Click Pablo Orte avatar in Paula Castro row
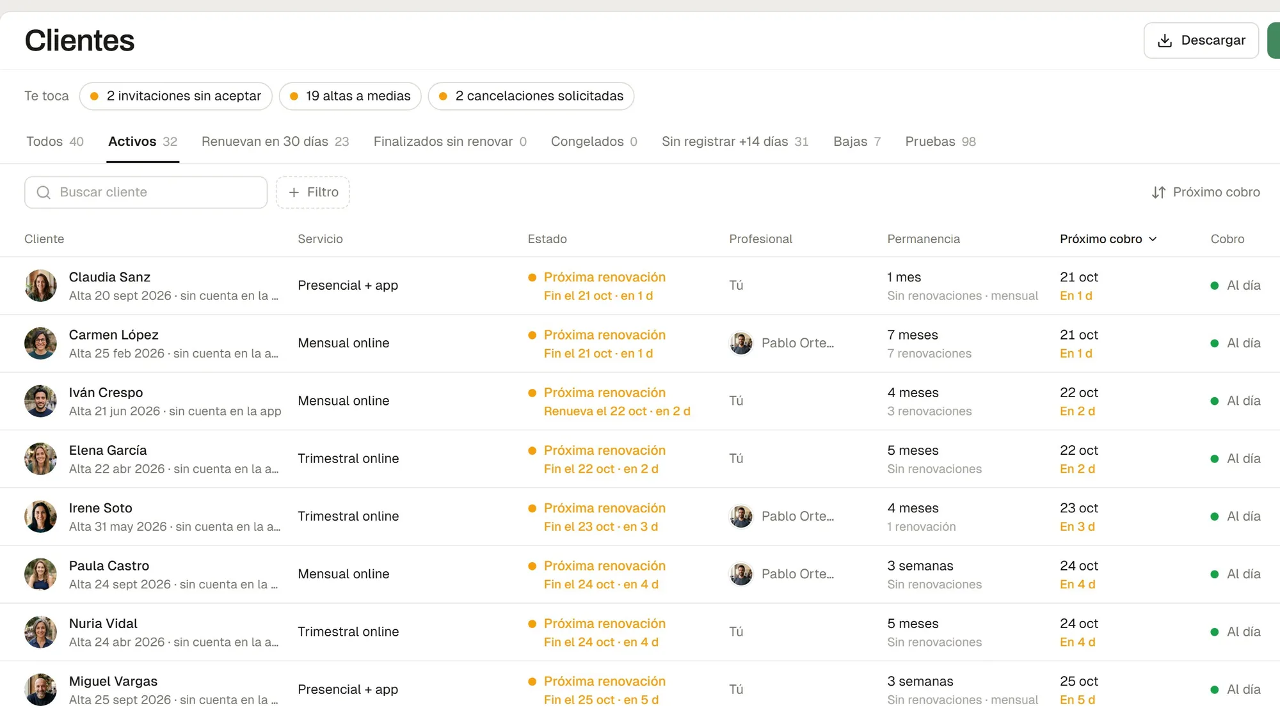1280x708 pixels. [741, 574]
